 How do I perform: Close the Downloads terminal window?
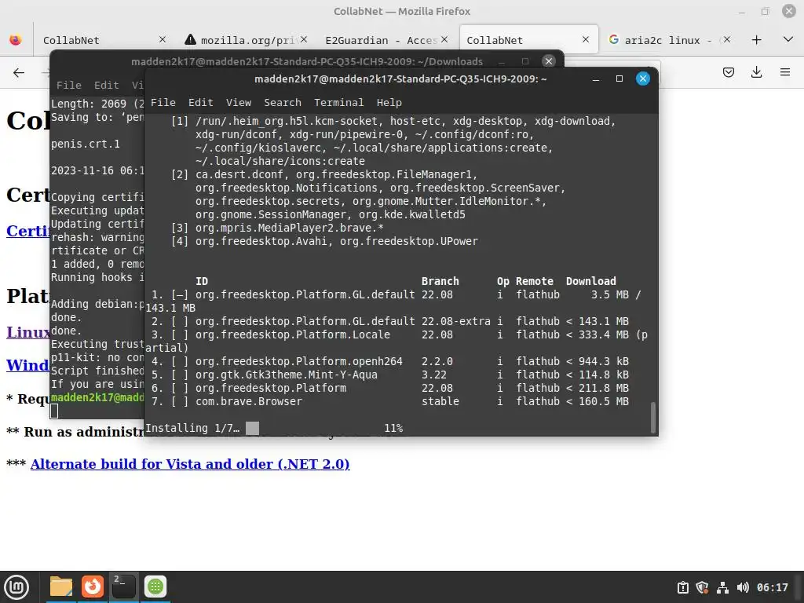tap(549, 61)
